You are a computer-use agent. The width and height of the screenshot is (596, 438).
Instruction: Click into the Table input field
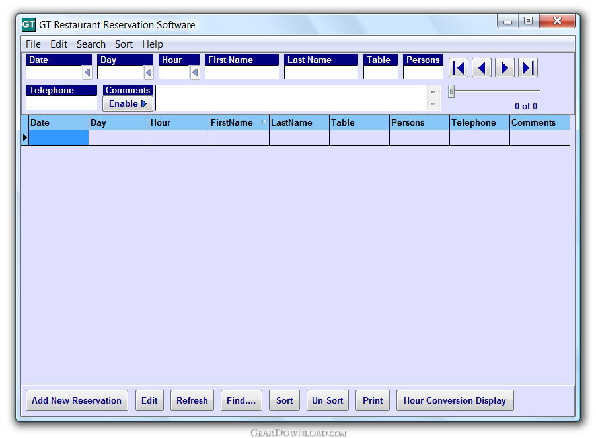(381, 72)
